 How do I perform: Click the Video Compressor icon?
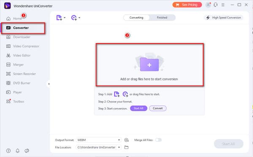click(x=8, y=46)
